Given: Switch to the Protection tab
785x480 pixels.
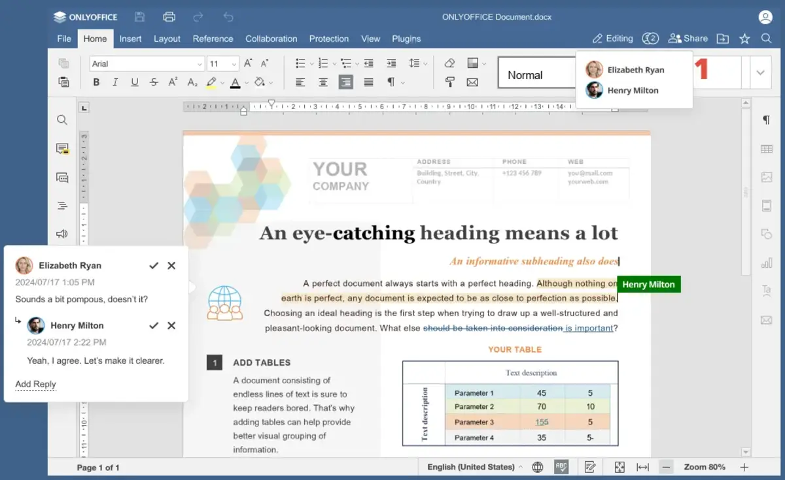Looking at the screenshot, I should tap(329, 39).
